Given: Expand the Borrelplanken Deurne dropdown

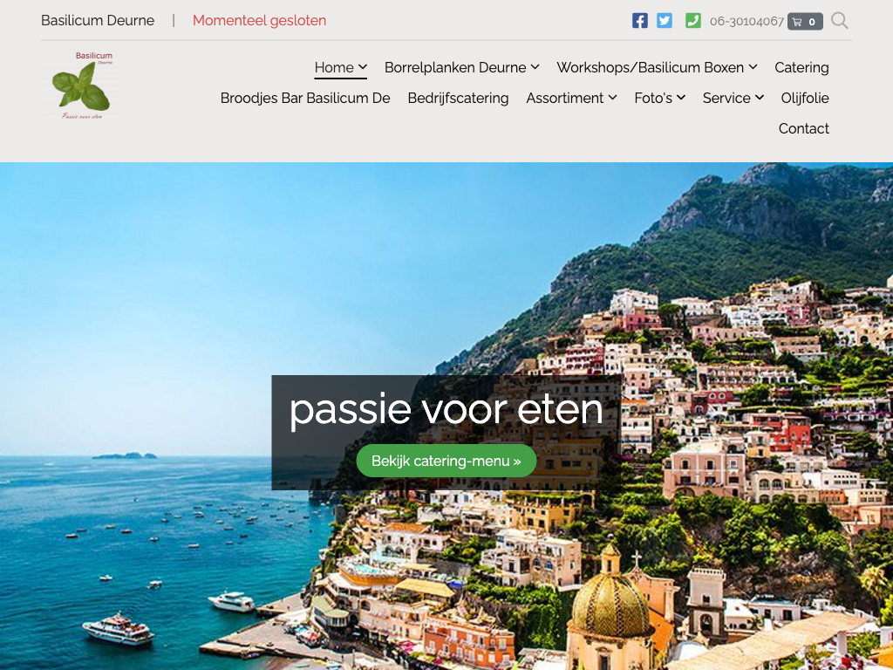Looking at the screenshot, I should click(535, 66).
